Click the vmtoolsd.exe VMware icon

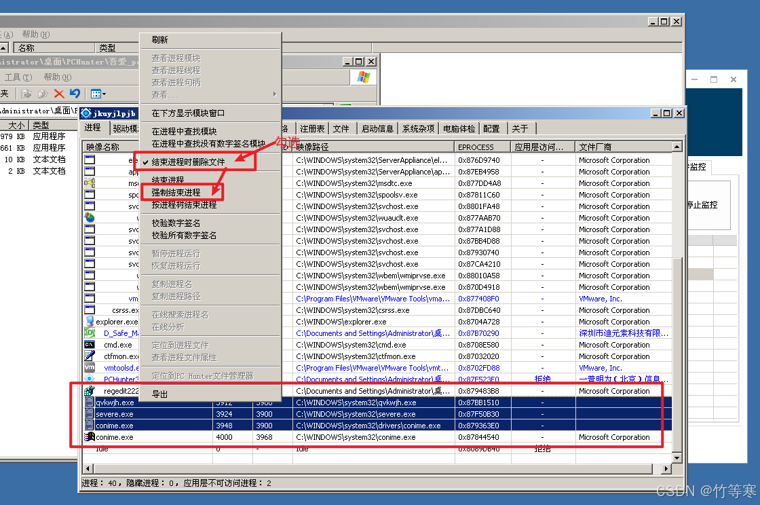point(89,368)
